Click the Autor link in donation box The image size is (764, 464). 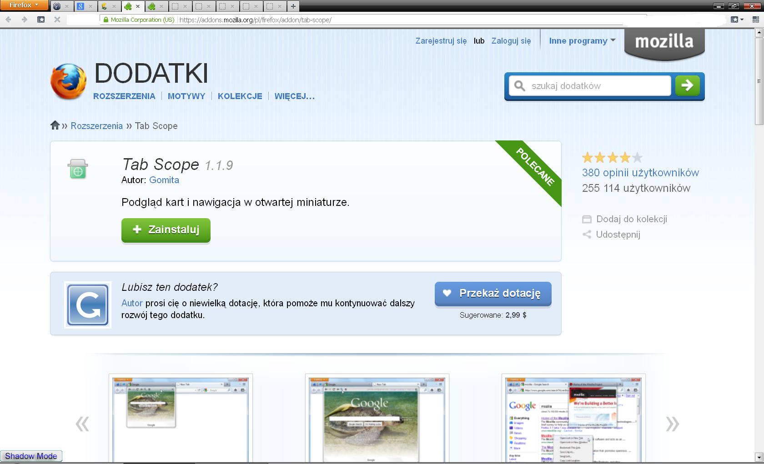(x=132, y=303)
